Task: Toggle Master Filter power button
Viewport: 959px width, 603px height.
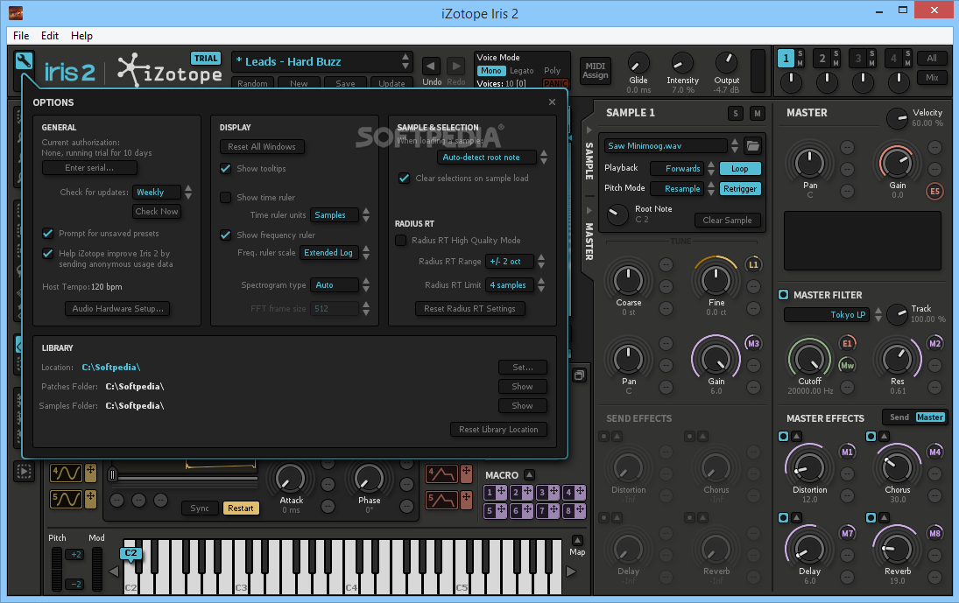Action: click(784, 294)
